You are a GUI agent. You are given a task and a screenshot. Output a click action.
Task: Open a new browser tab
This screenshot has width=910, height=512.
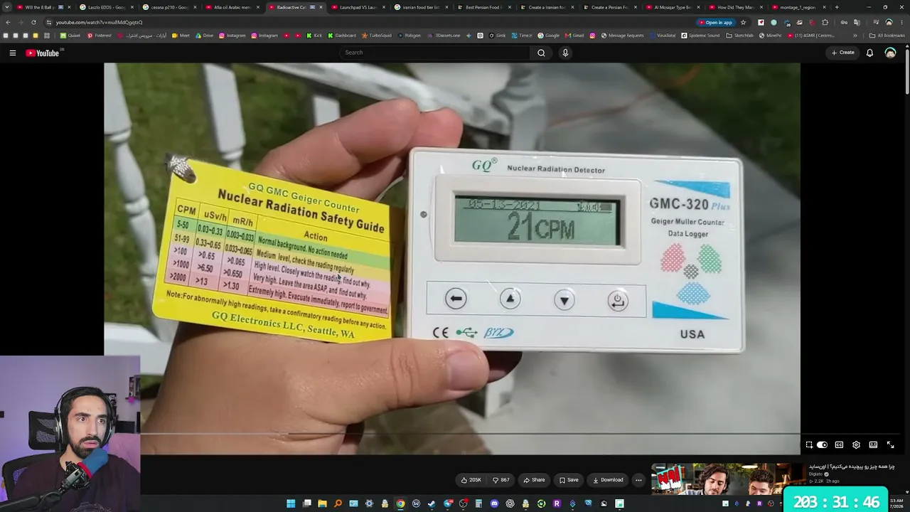(837, 7)
